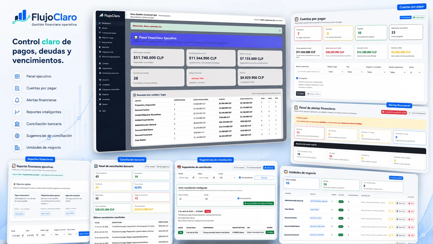Screen dimensions: 433x244
Task: Open the Conciliación bancaria icon in the dark sidebar
Action: (100, 73)
